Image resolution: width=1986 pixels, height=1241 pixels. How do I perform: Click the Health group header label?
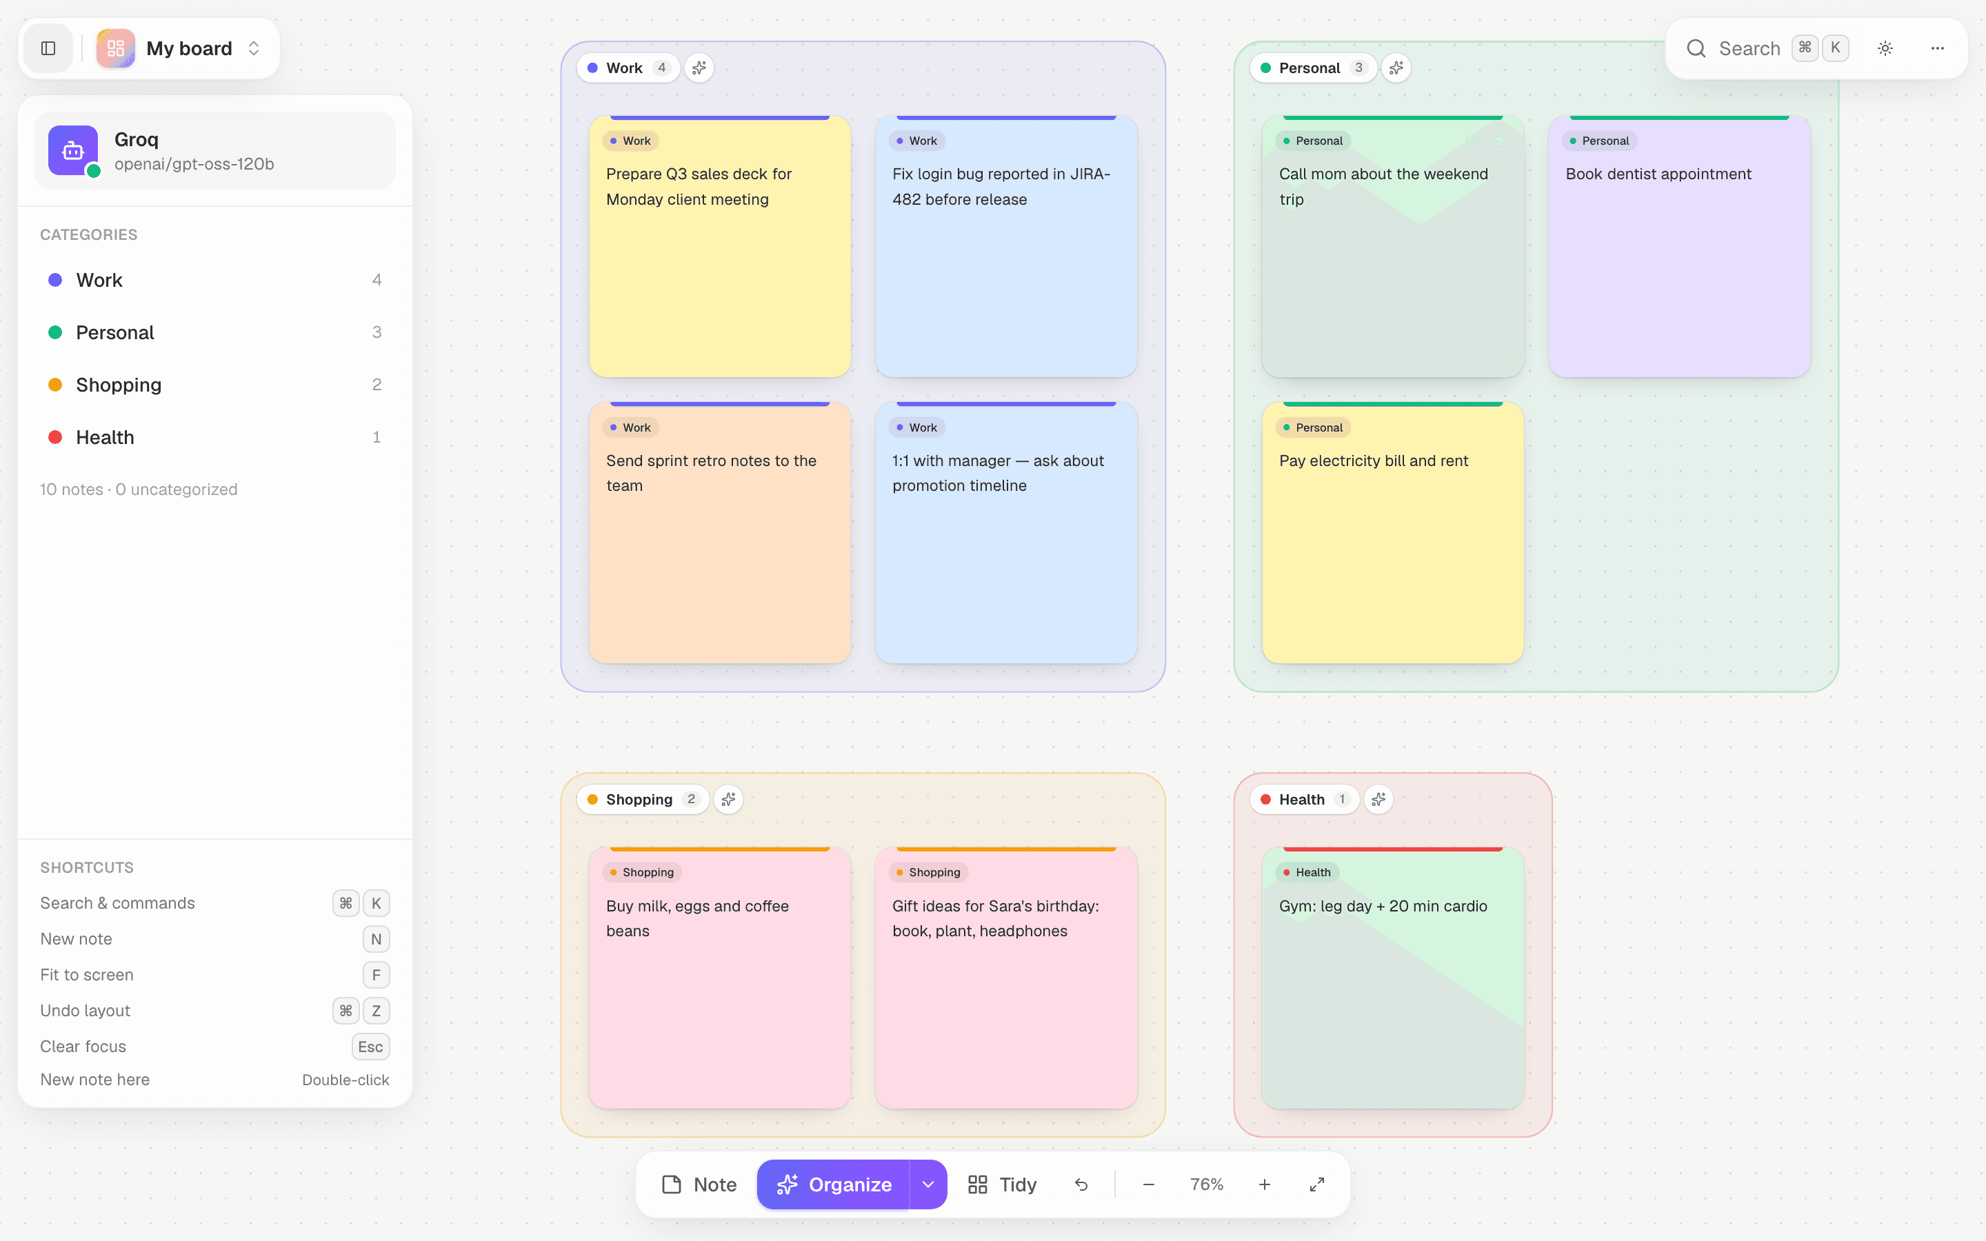[x=1304, y=800]
